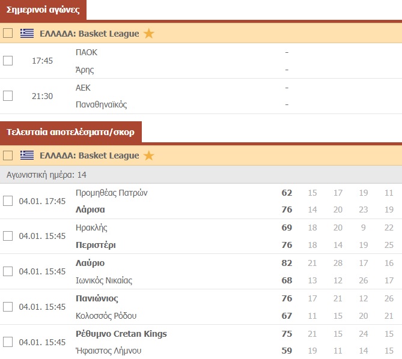The width and height of the screenshot is (402, 359).
Task: Select checkbox for Ηρακλής vs Περιστέρι
Action: 8,236
